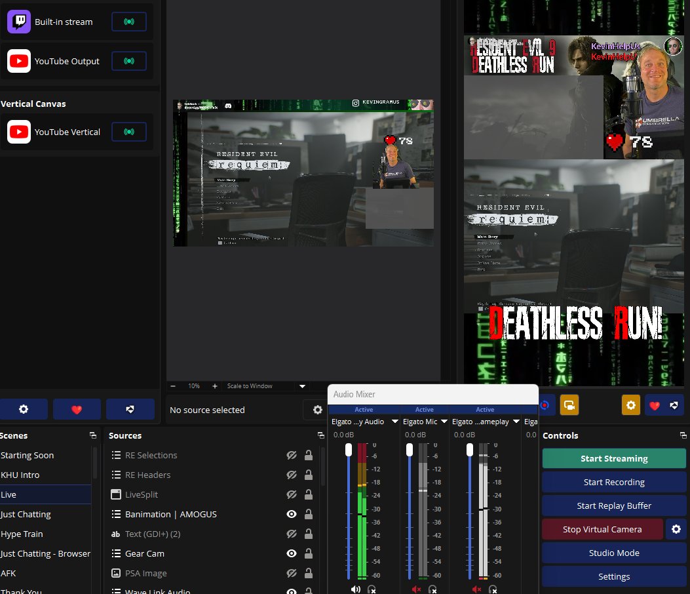Image resolution: width=690 pixels, height=594 pixels.
Task: Click the Elgato Mic volume fader
Action: [410, 450]
